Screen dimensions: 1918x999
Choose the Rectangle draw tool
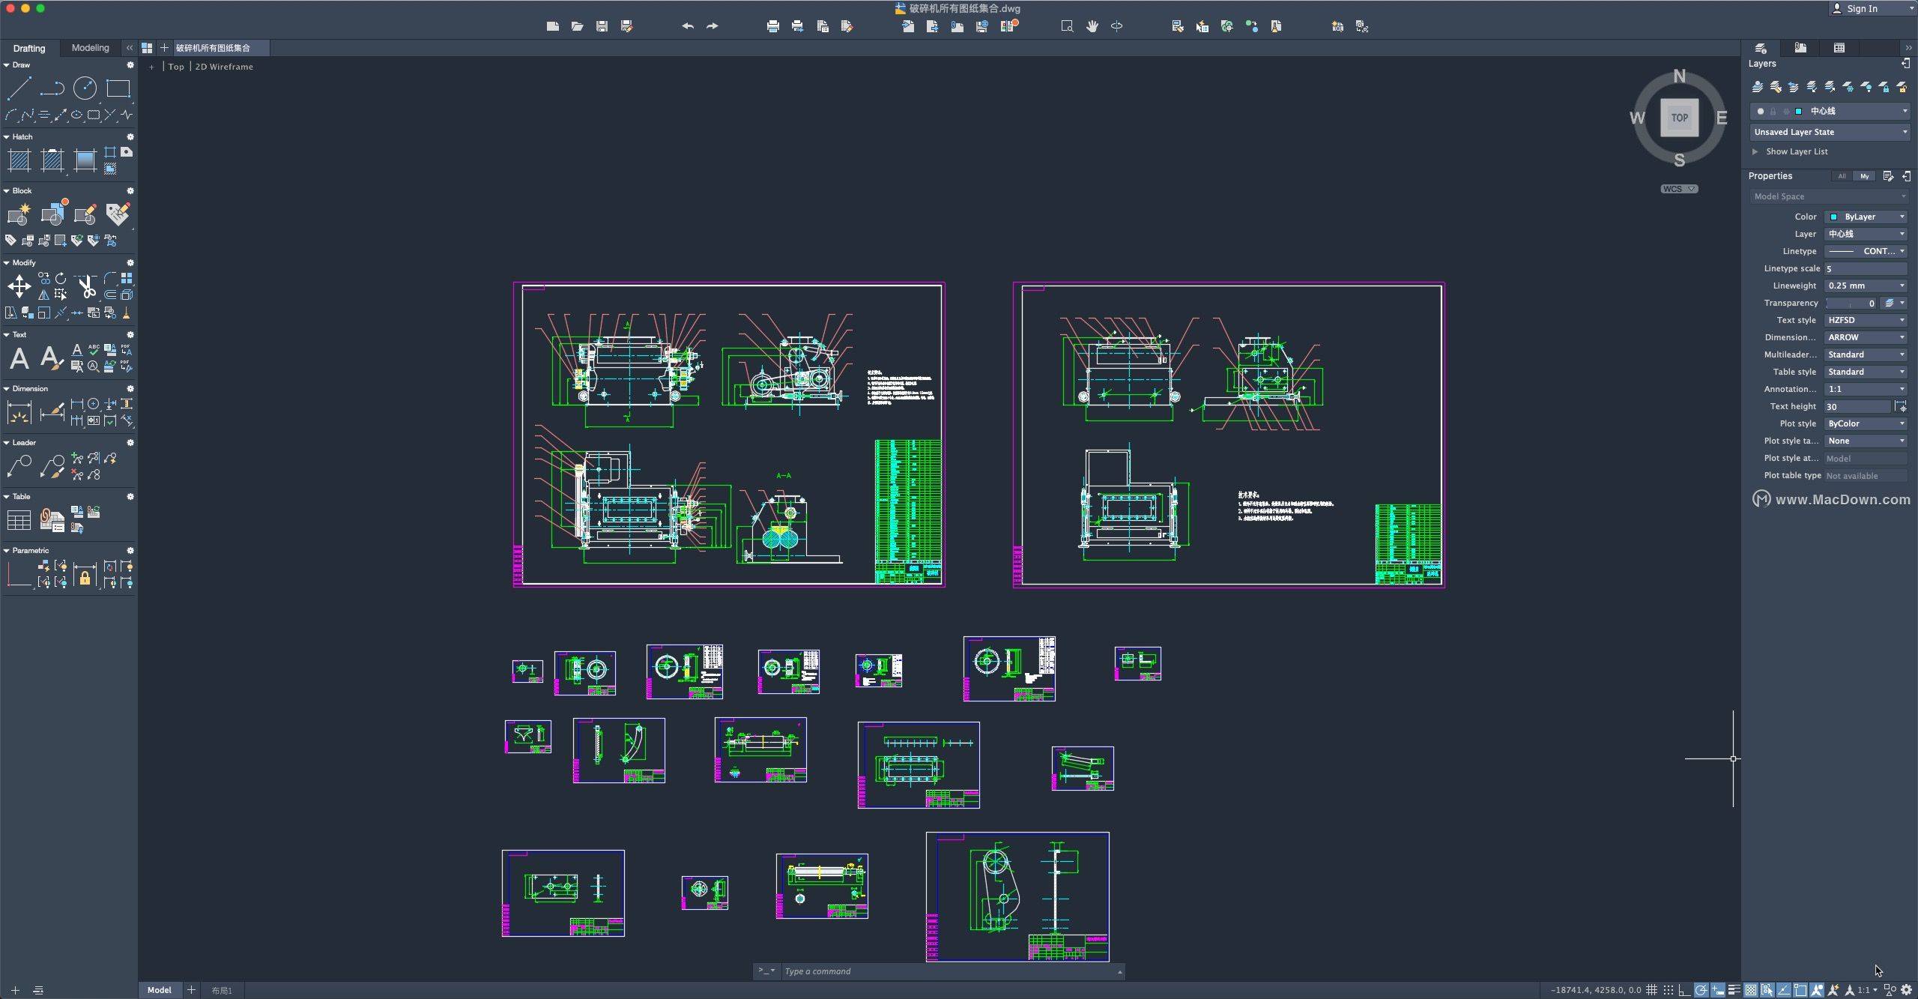click(118, 88)
